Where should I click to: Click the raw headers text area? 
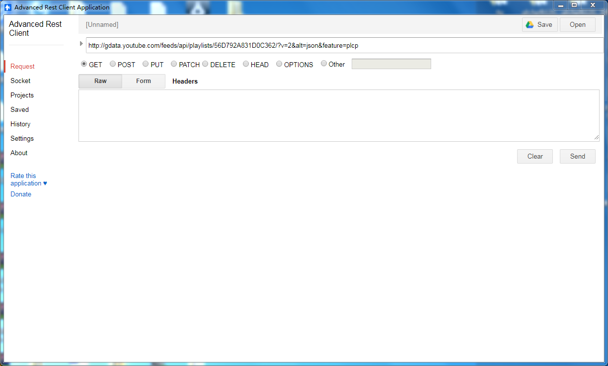click(339, 115)
